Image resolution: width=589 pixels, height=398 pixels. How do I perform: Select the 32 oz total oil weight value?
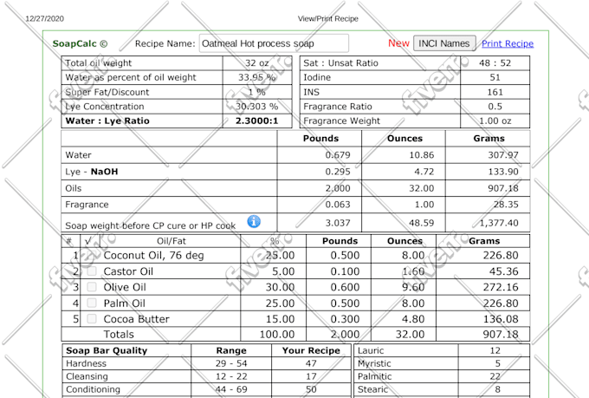257,62
